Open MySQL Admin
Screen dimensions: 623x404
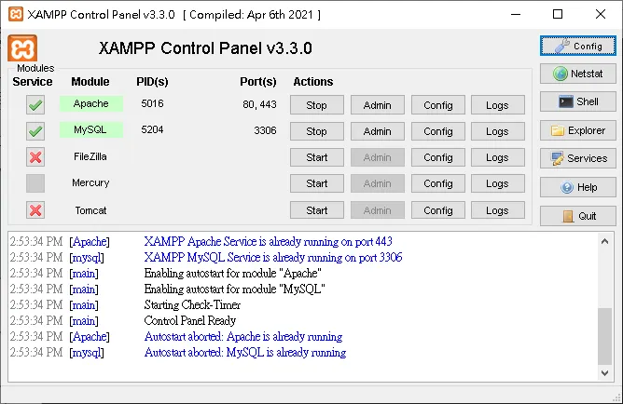point(378,131)
